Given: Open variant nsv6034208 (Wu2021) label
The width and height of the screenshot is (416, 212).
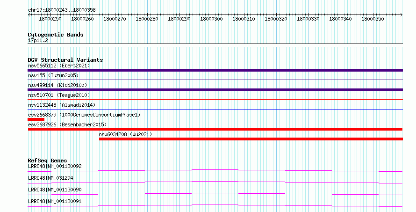Looking at the screenshot, I should click(125, 134).
